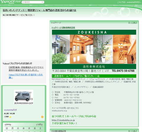142x132 pixels.
Task: Click the article search input field
Action: coord(32,2)
